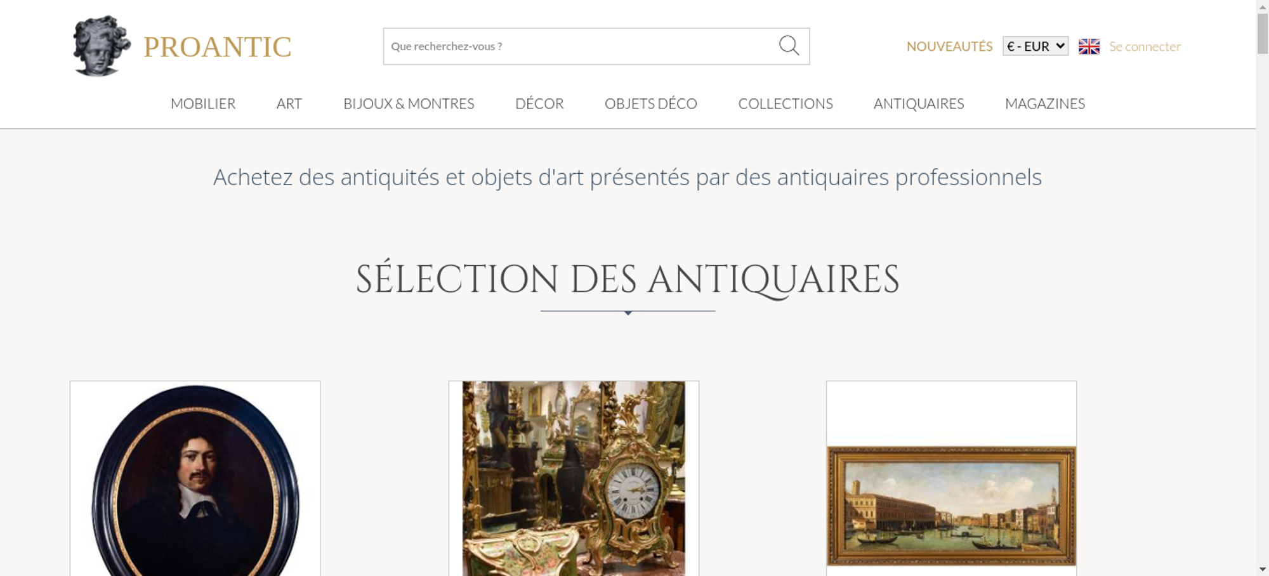
Task: Go to the ANTIQUAIRES section
Action: coord(919,103)
